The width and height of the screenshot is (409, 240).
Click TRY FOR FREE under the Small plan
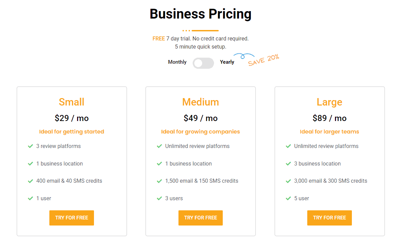[71, 218]
